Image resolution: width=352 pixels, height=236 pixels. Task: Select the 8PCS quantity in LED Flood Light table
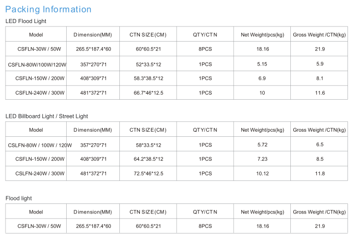(x=205, y=49)
